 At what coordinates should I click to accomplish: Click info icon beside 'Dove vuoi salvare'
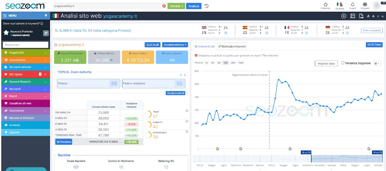coord(42,24)
